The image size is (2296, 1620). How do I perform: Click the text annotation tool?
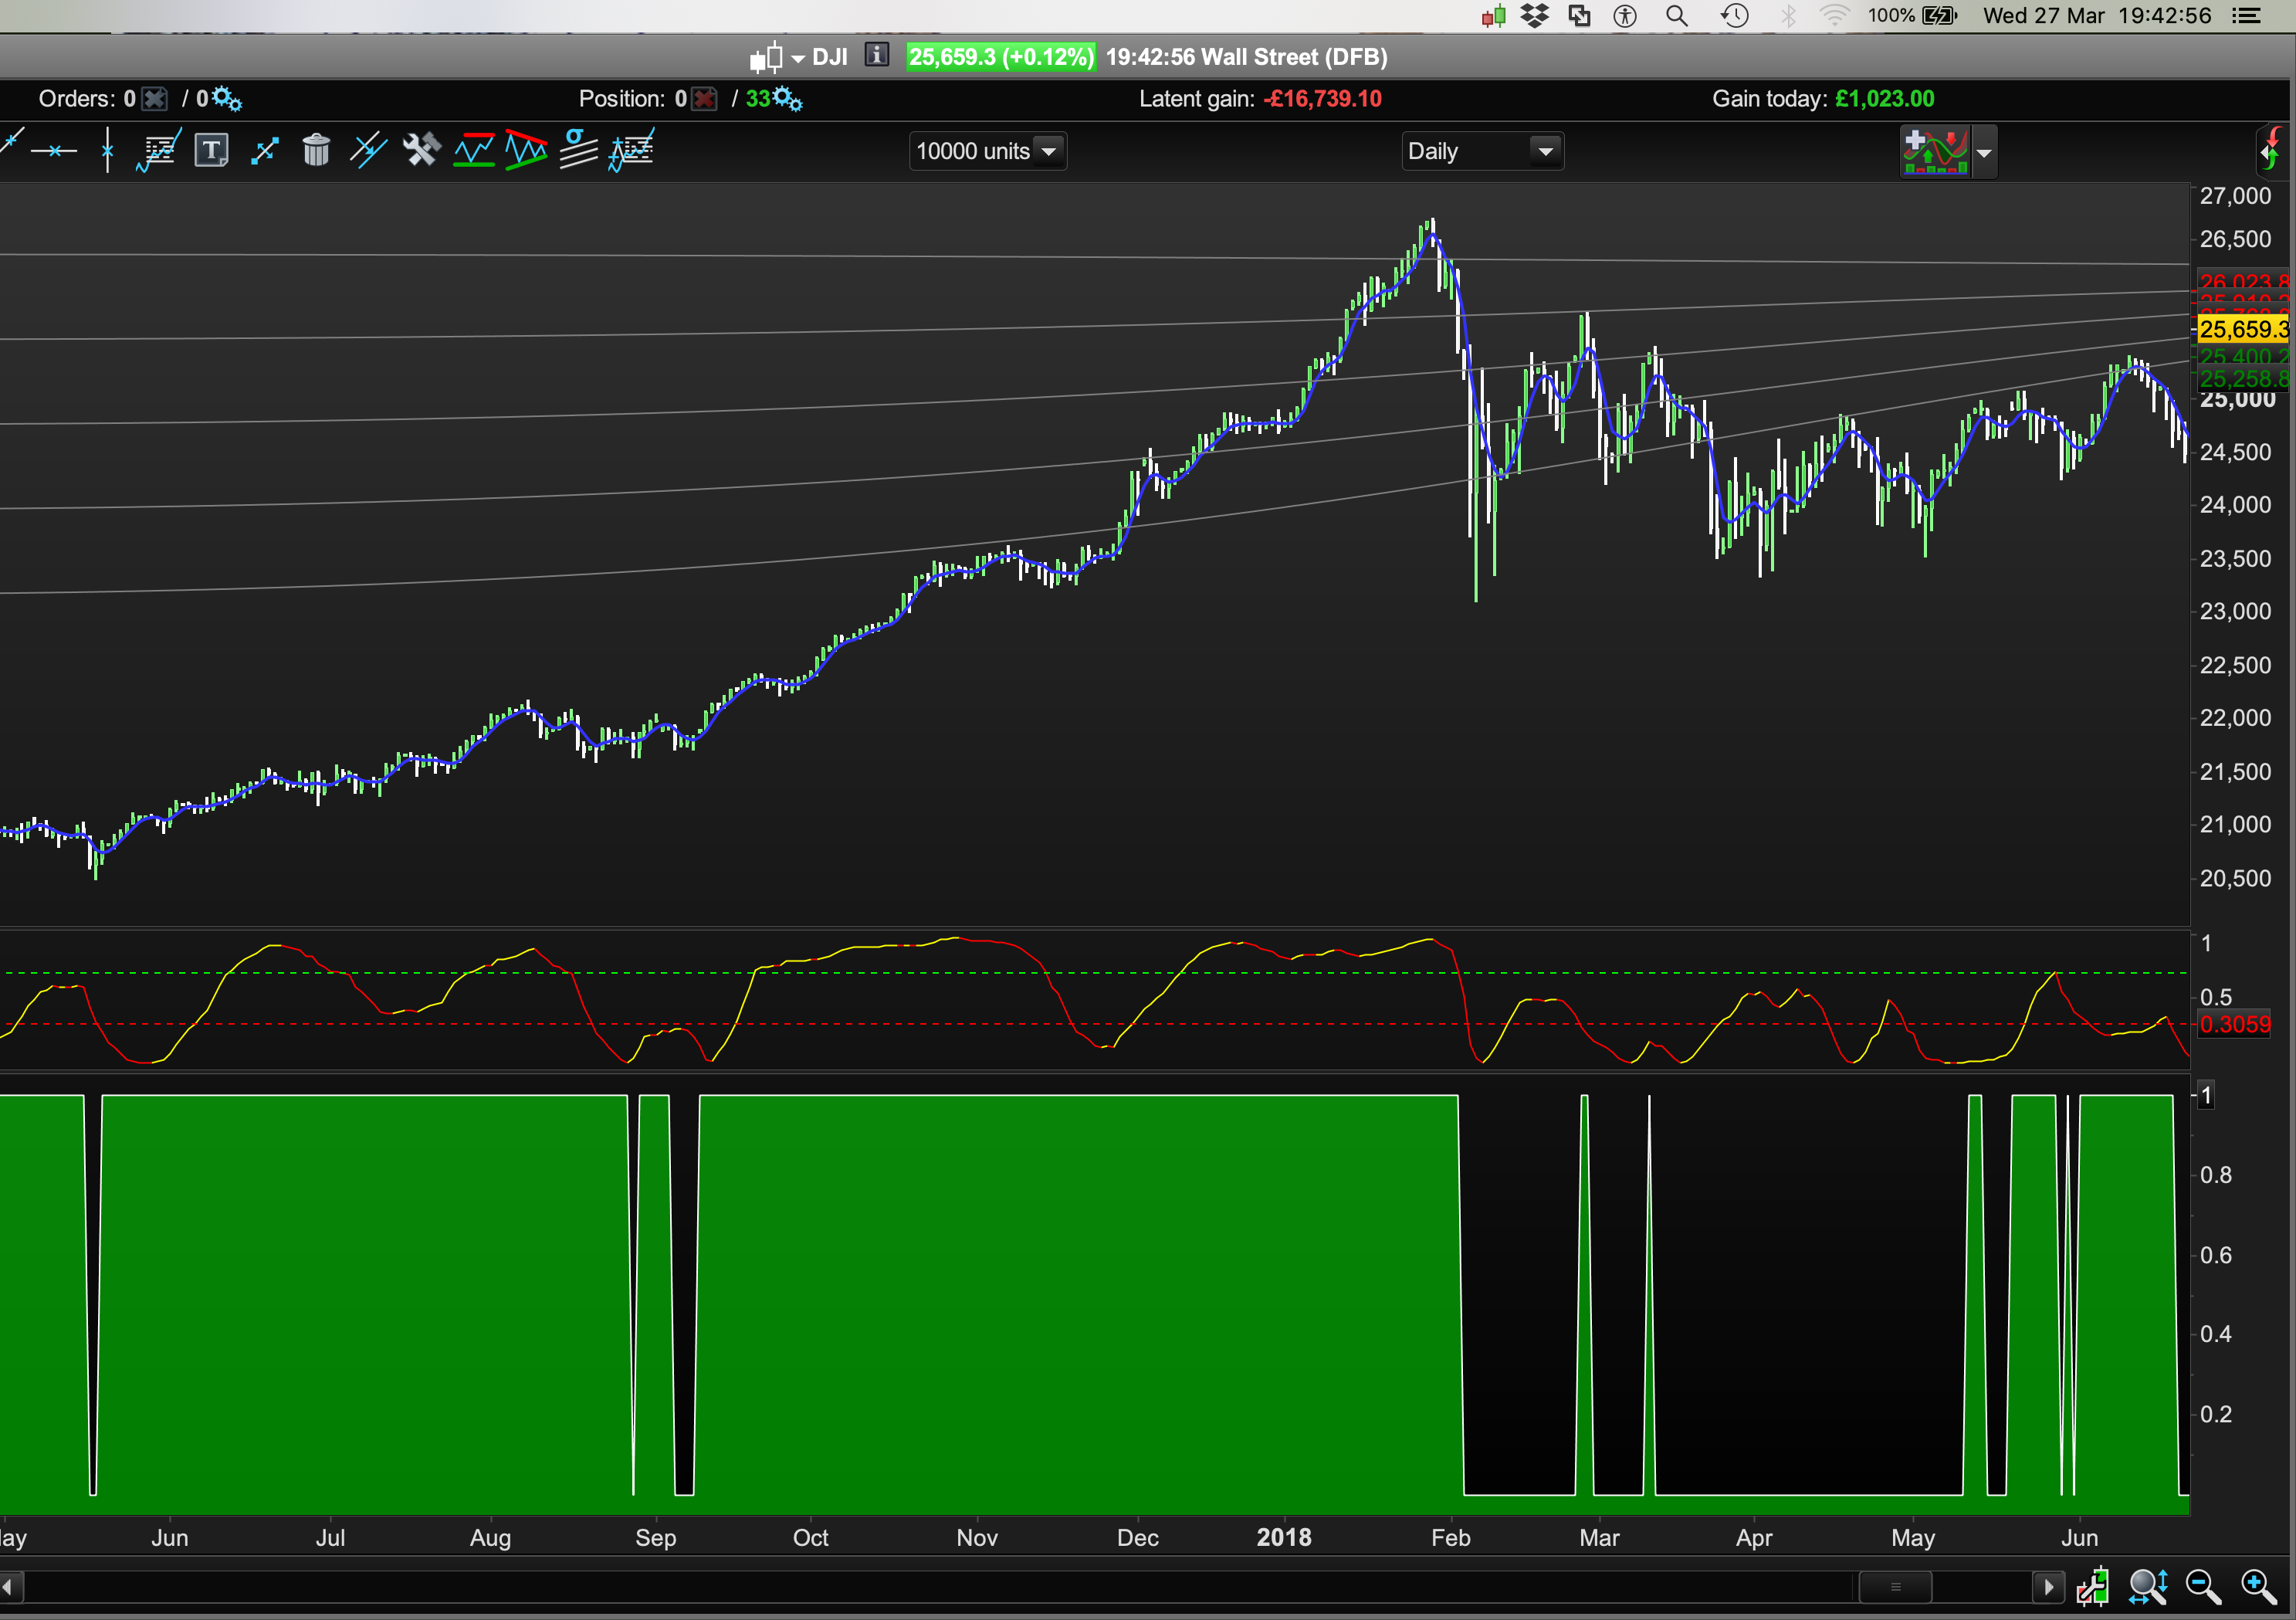pyautogui.click(x=211, y=151)
